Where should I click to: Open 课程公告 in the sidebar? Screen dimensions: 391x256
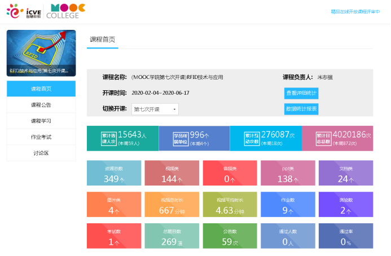41,105
